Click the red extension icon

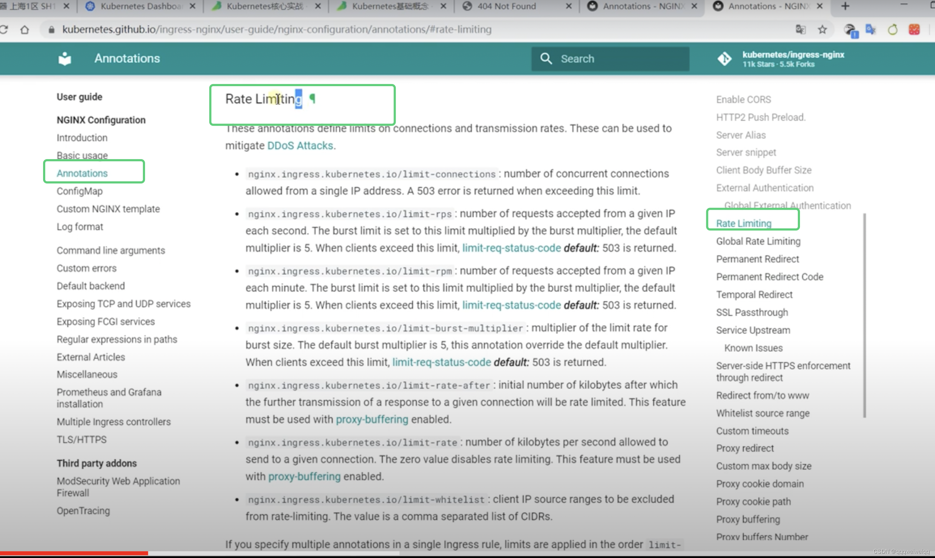point(914,29)
